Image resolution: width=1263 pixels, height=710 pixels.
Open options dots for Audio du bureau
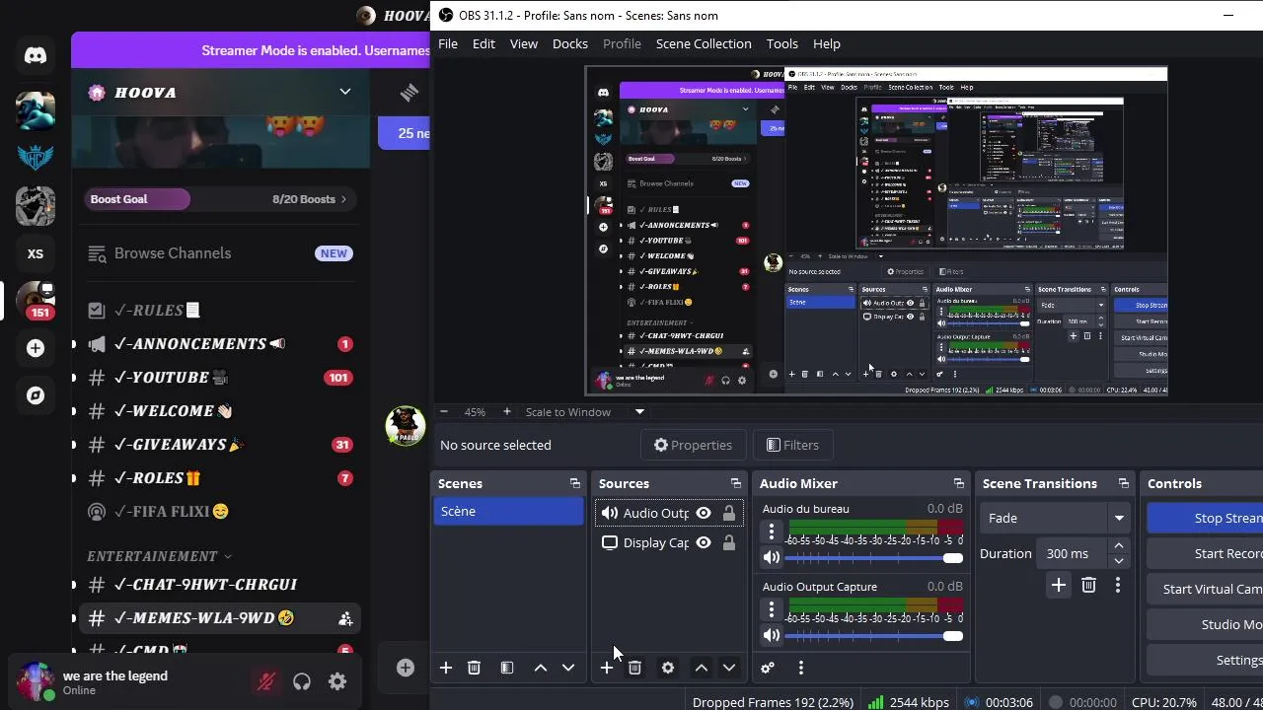click(772, 532)
